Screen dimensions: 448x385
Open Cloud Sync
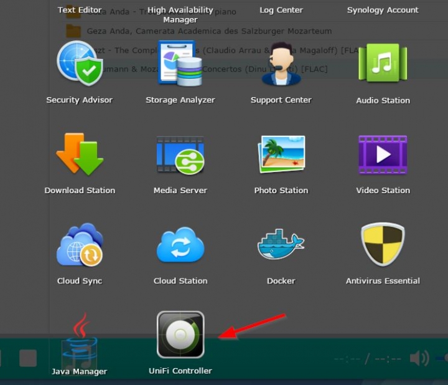[x=80, y=245]
